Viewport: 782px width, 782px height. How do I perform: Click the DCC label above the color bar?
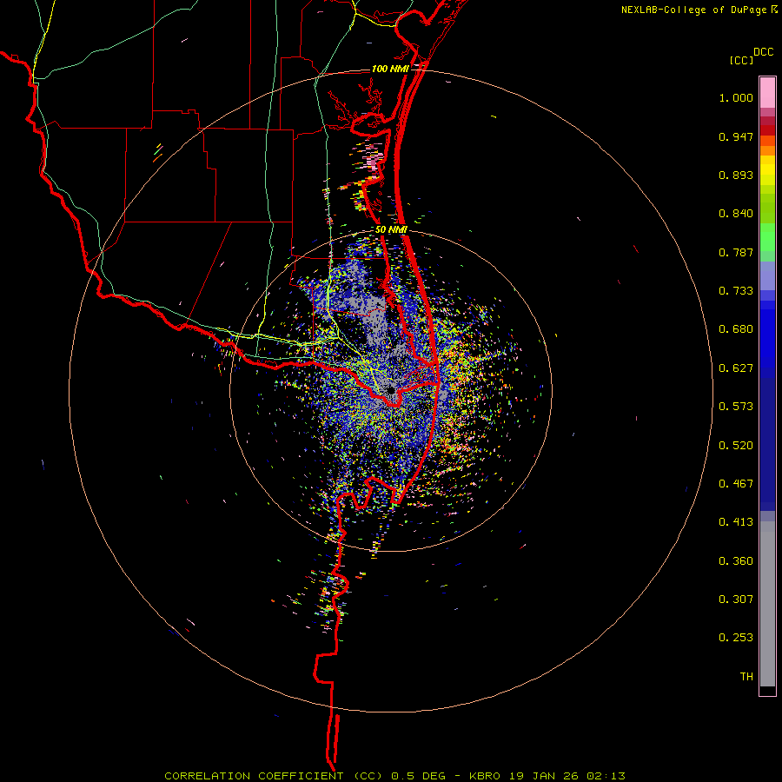pyautogui.click(x=763, y=52)
